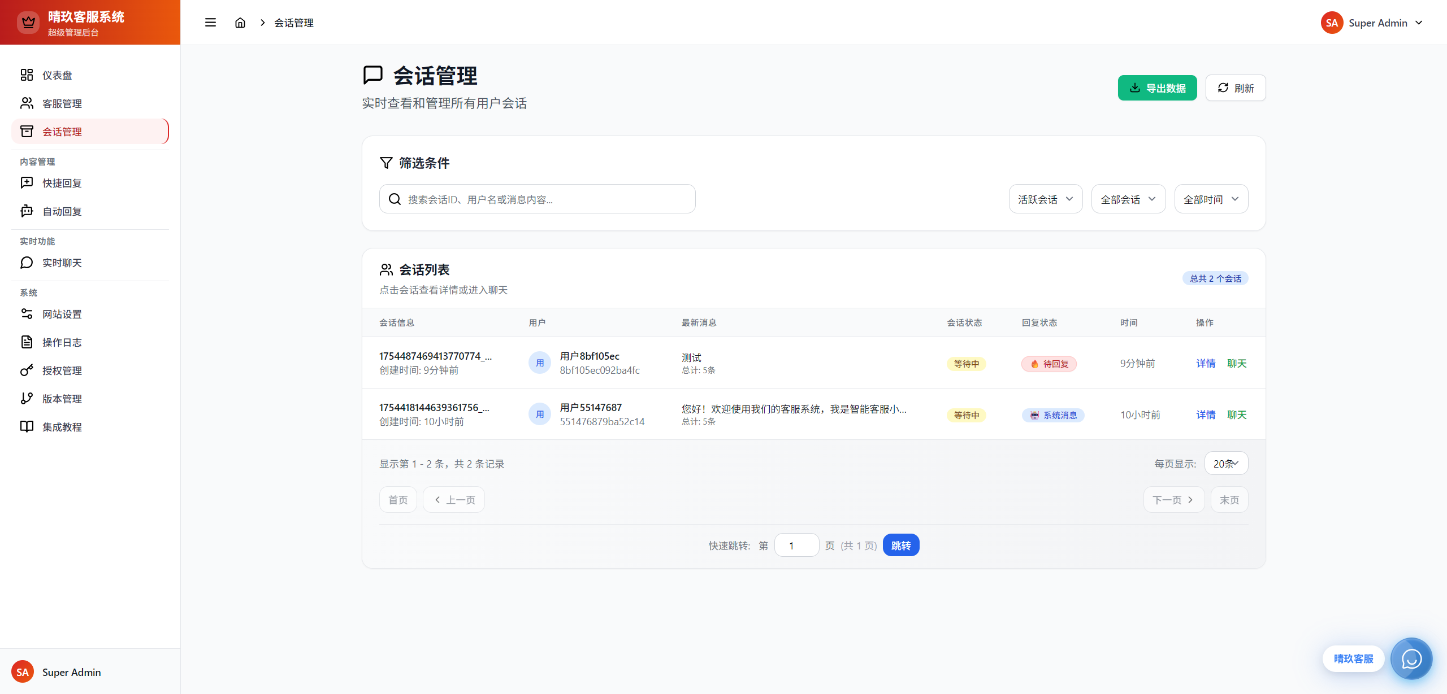Toggle the hamburger sidebar menu icon
Viewport: 1447px width, 694px height.
point(210,23)
